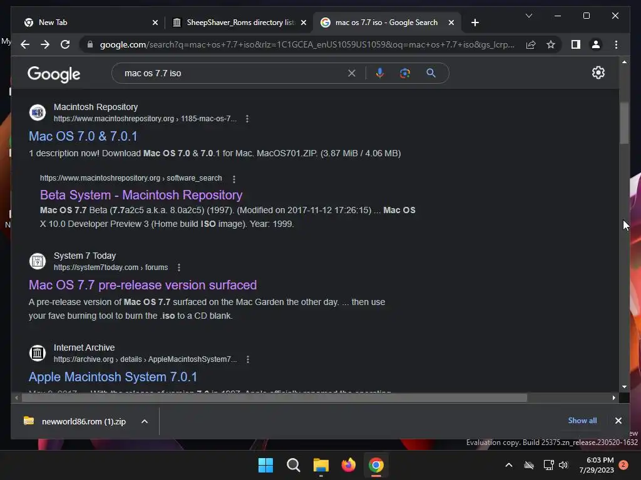The width and height of the screenshot is (641, 480).
Task: Close the mac os 7.7 iso tab
Action: (x=451, y=22)
